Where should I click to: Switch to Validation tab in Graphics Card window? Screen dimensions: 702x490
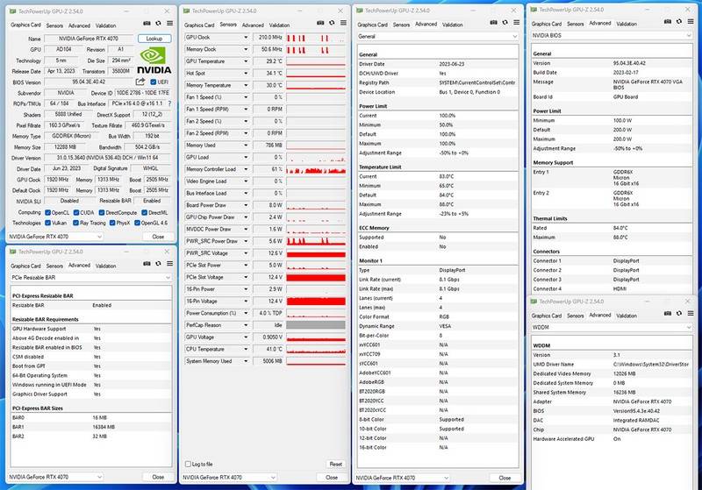tap(105, 25)
